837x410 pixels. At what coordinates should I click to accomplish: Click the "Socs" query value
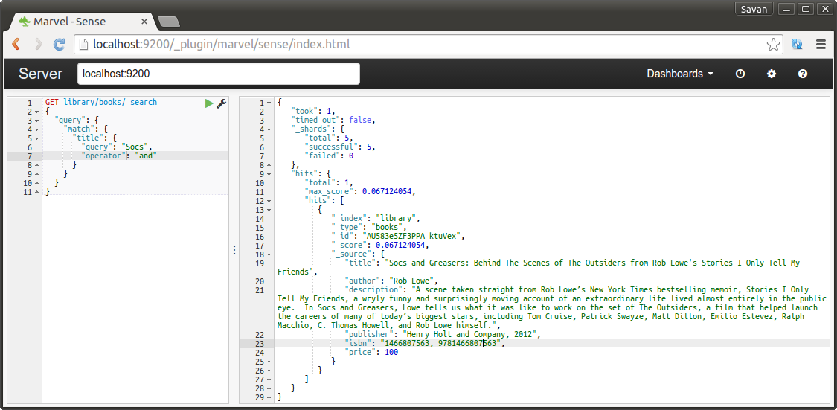(137, 147)
